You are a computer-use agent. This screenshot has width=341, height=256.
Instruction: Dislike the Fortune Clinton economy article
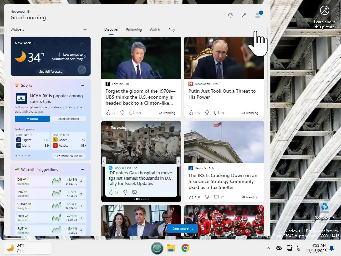click(x=122, y=113)
